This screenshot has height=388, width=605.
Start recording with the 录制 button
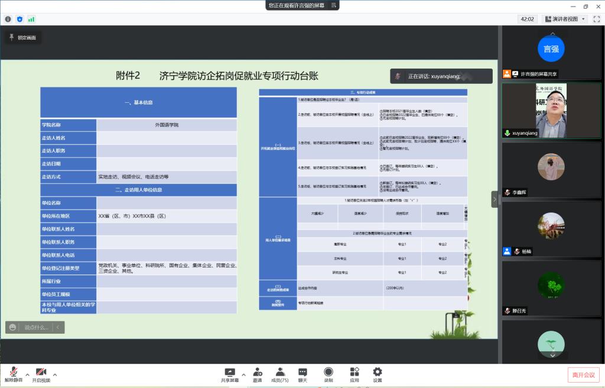coord(328,372)
